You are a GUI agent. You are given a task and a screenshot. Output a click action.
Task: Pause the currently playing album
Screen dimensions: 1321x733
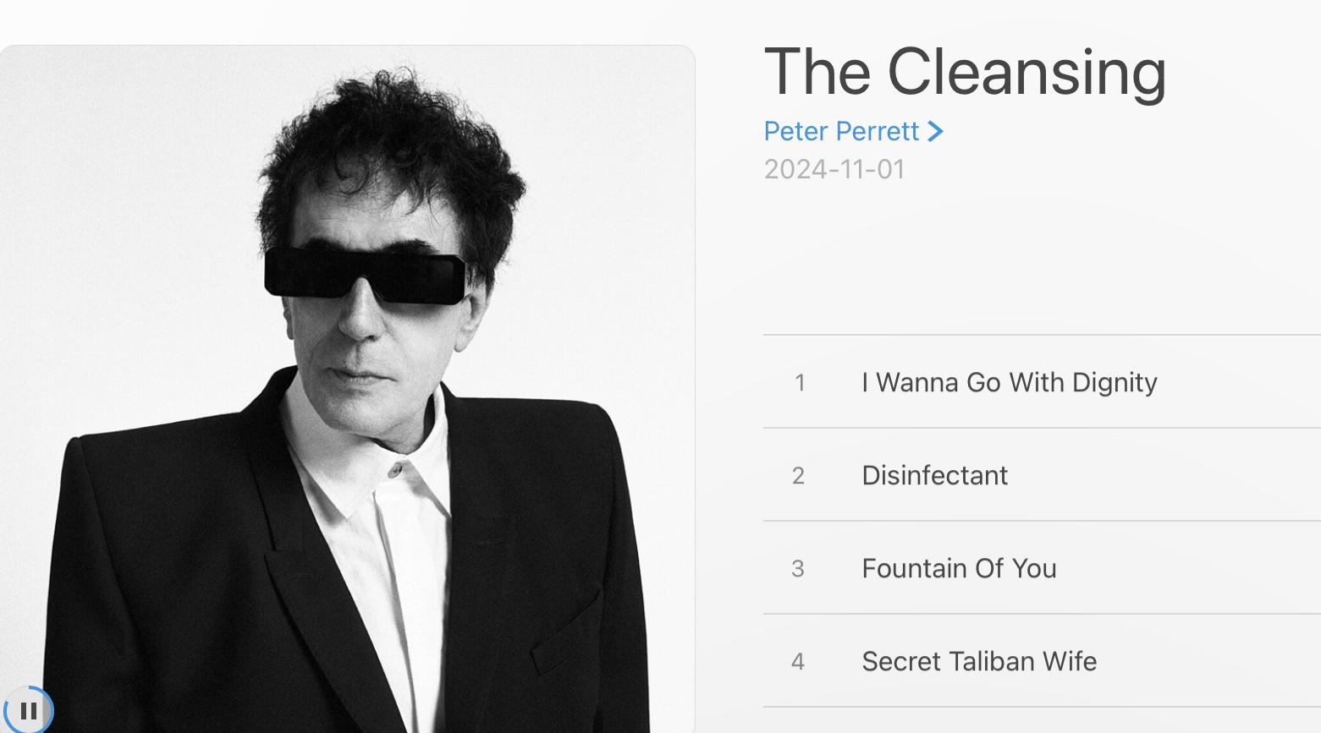[28, 710]
